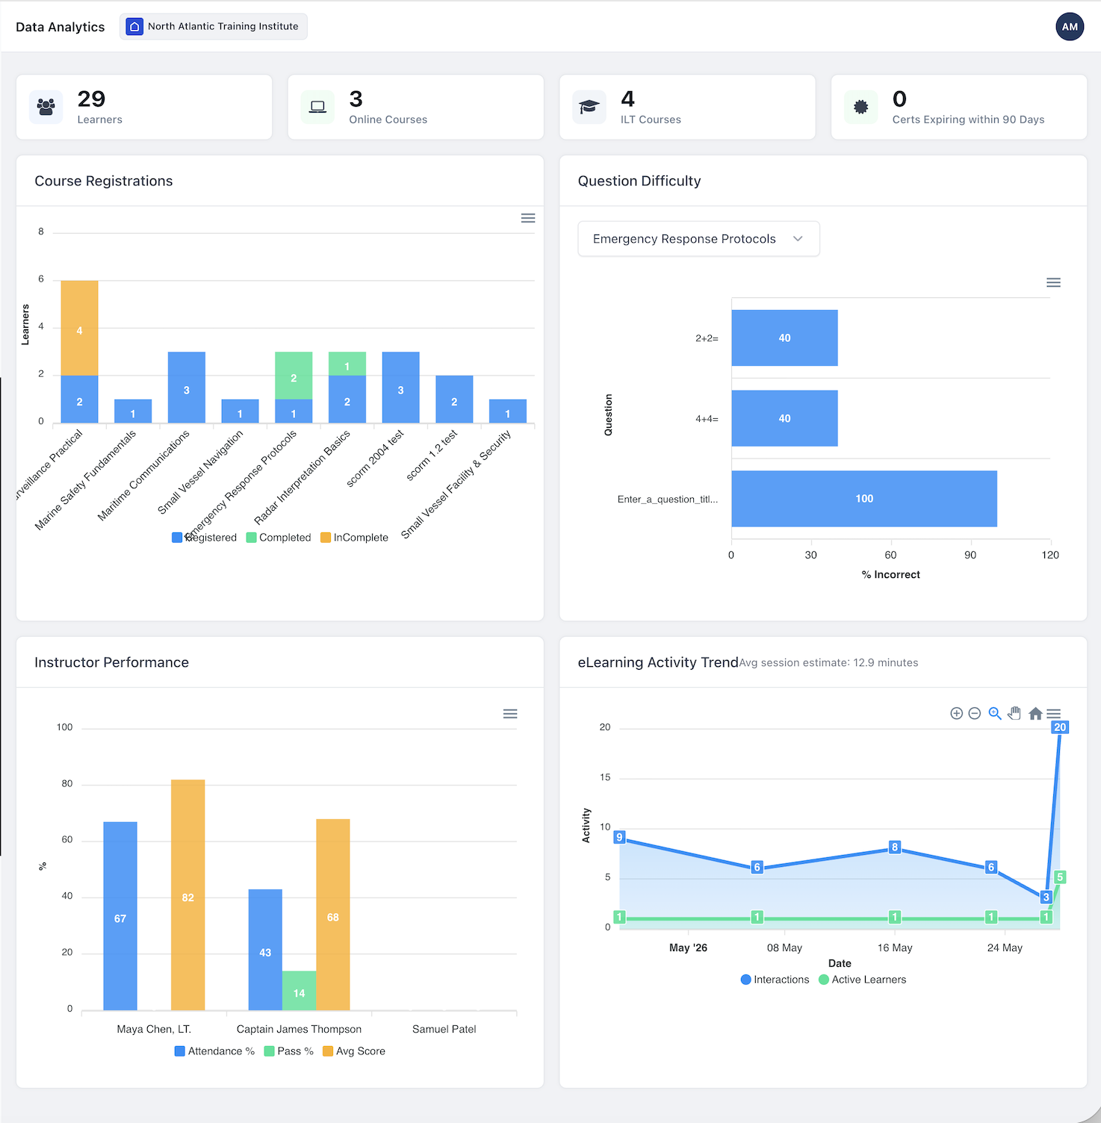Open Question Difficulty chart hamburger menu
The width and height of the screenshot is (1101, 1123).
1054,282
